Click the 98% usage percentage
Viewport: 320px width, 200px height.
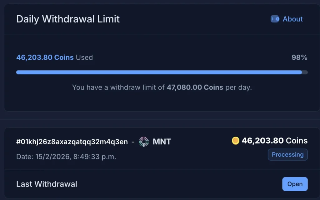point(299,57)
